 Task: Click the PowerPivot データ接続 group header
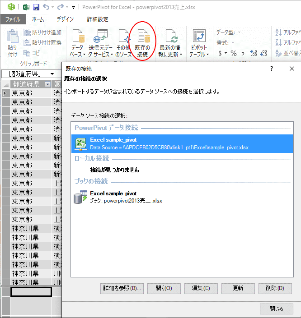click(x=106, y=128)
